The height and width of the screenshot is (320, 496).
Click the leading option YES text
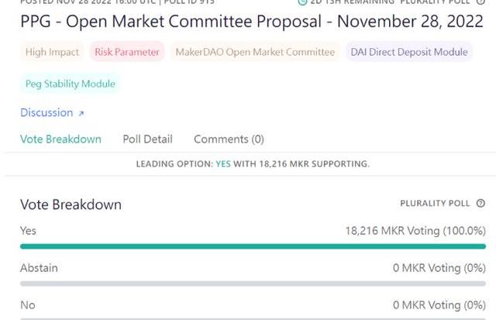point(223,164)
